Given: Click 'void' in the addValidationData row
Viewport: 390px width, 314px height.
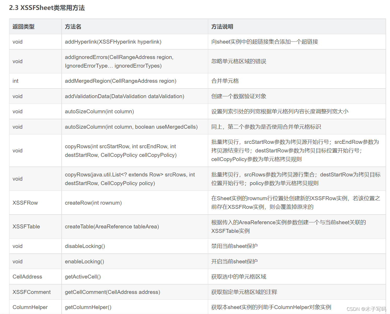Looking at the screenshot, I should [x=18, y=96].
